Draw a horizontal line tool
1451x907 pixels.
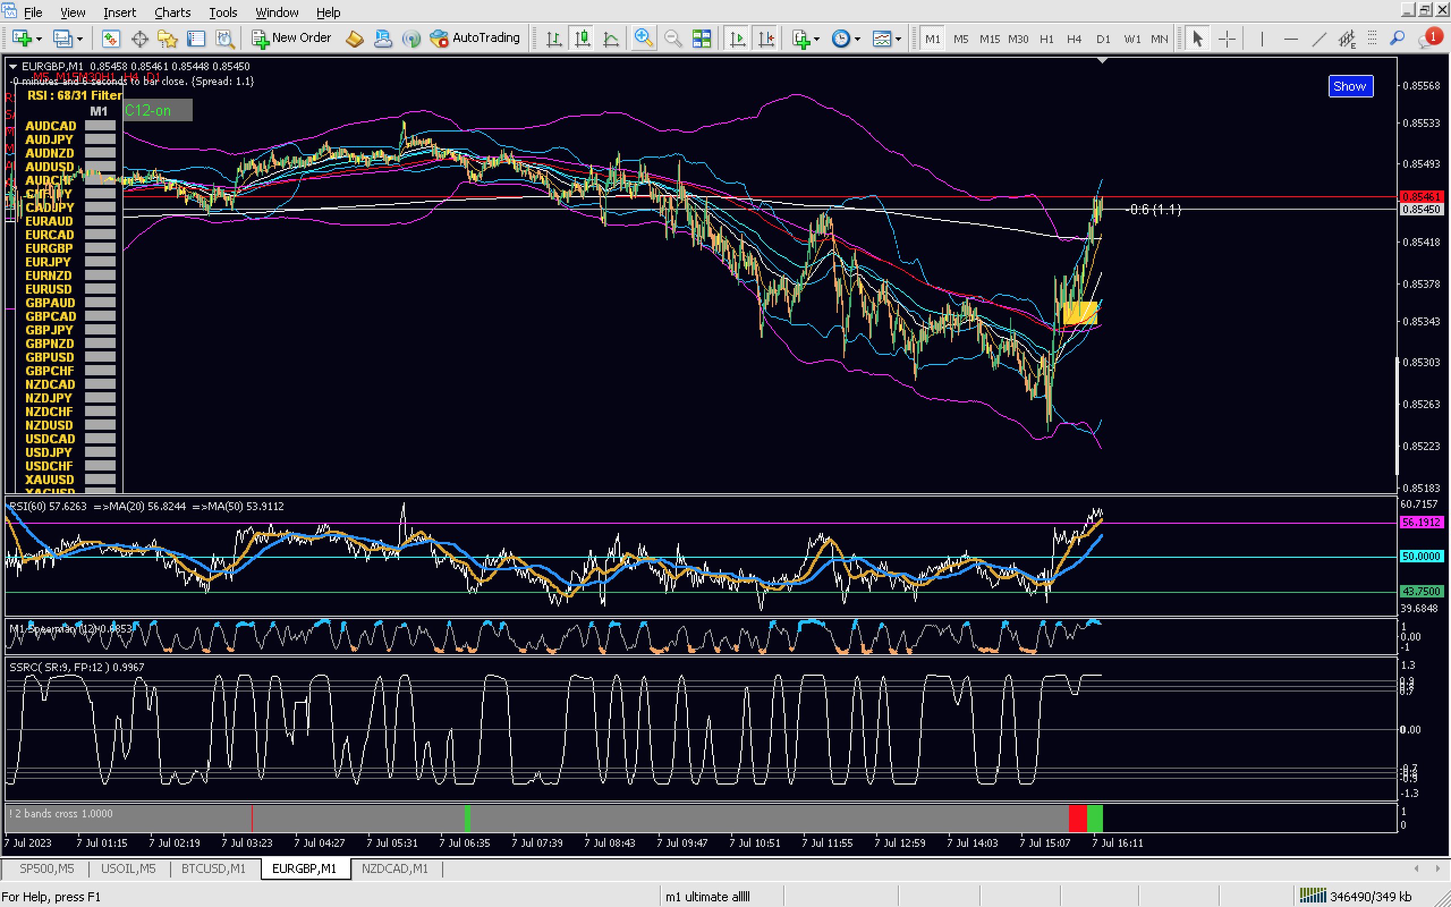[x=1290, y=39]
